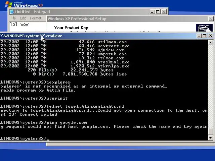Click the wextract.exe file name
The height and width of the screenshot is (161, 215).
[x=114, y=46]
